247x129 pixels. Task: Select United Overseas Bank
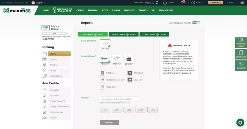click(x=102, y=80)
